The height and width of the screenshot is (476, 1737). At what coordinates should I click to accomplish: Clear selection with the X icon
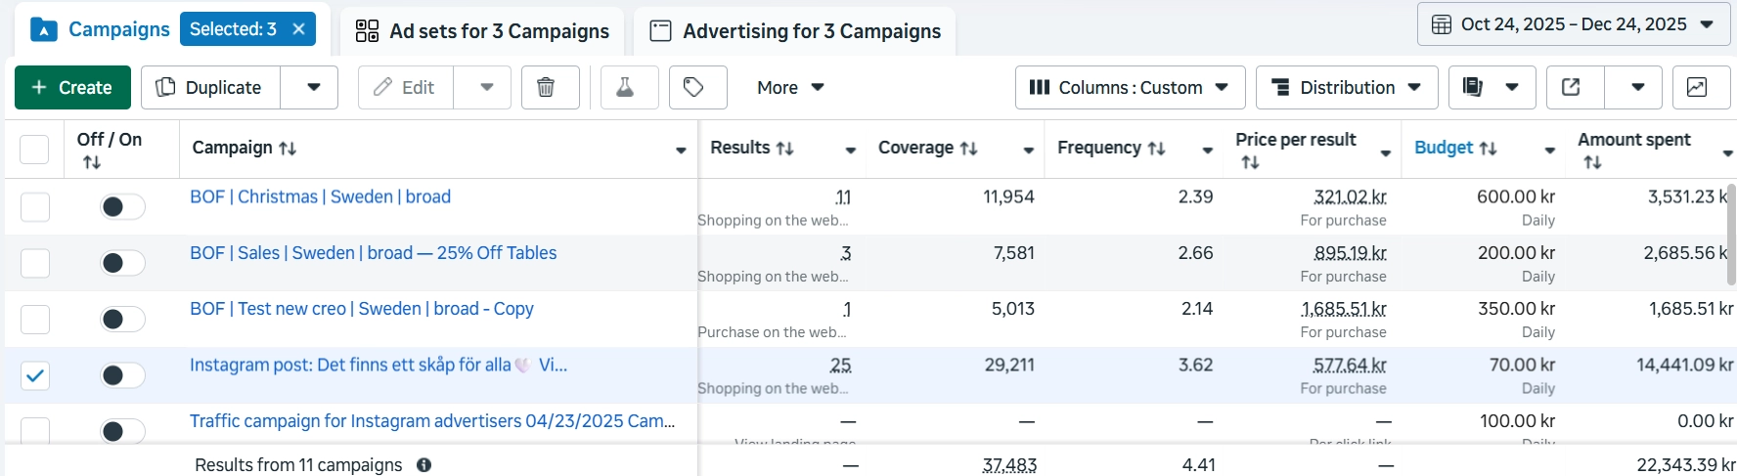(x=299, y=29)
